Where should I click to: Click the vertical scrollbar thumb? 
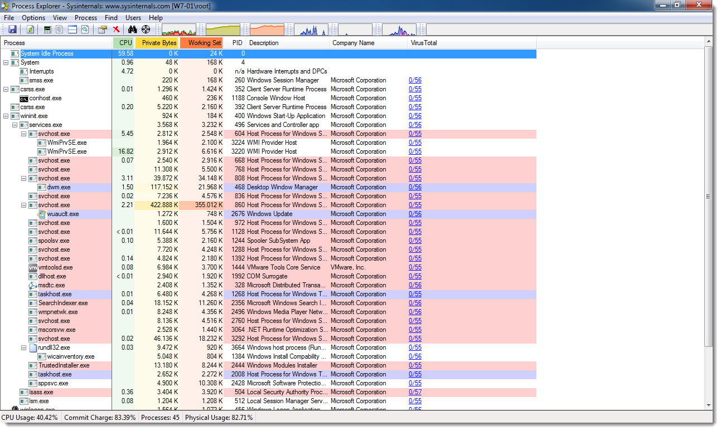point(708,196)
